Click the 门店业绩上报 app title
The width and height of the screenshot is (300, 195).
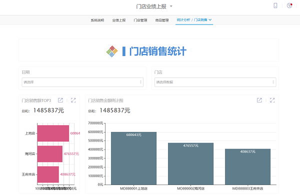[x=151, y=6]
